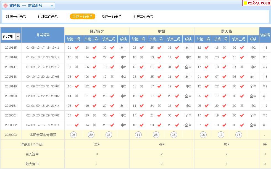Viewport: 271px width, 169px height.
Task: Switch to 红球一码杀号 tab
Action: [16, 16]
